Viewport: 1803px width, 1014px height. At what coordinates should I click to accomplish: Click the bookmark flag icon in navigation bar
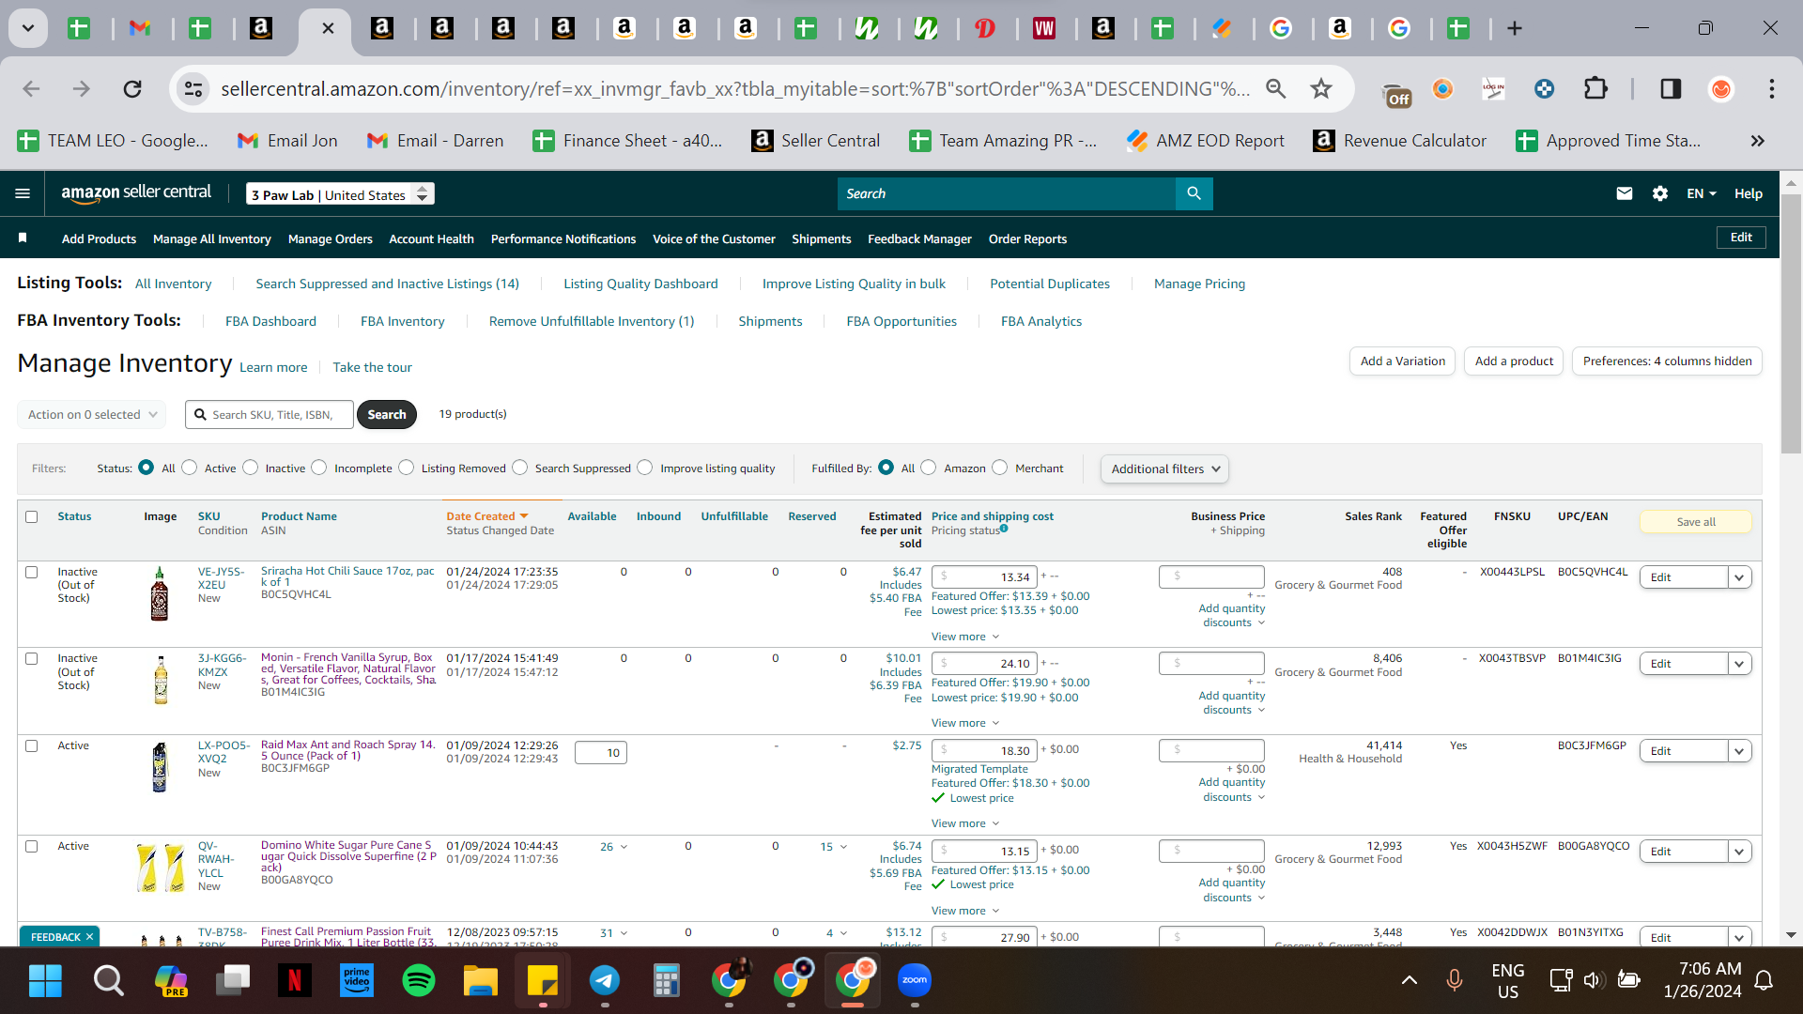(x=23, y=238)
